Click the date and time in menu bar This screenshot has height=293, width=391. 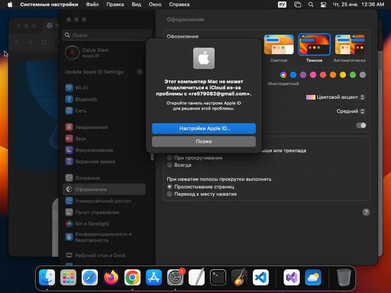(358, 5)
